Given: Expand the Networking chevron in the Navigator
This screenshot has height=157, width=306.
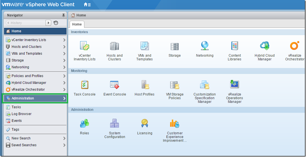Looking at the screenshot, I should pos(64,67).
